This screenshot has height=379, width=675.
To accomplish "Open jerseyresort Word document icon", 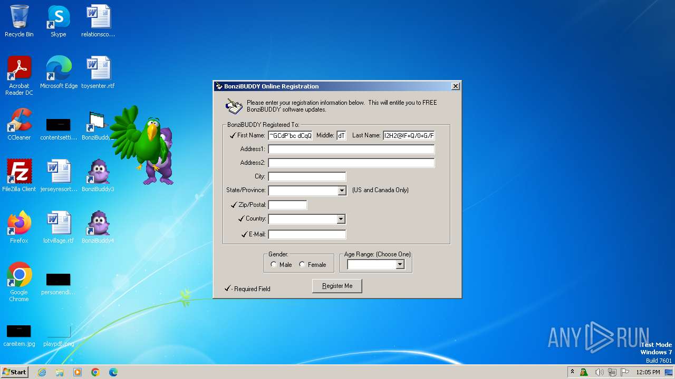I will (x=59, y=175).
